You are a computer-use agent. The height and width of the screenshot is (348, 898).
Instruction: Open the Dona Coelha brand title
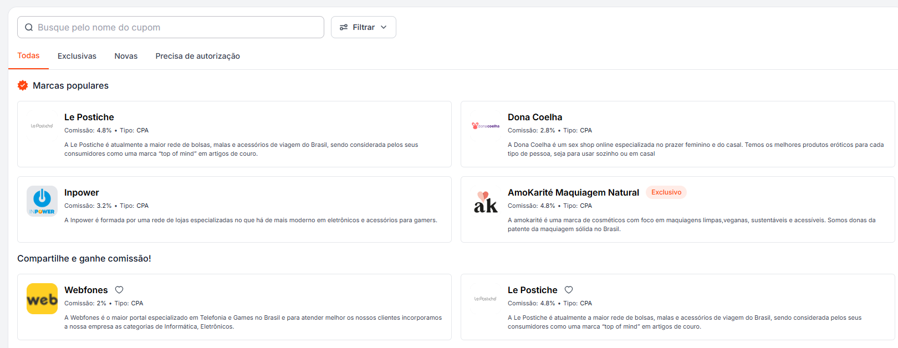[535, 117]
